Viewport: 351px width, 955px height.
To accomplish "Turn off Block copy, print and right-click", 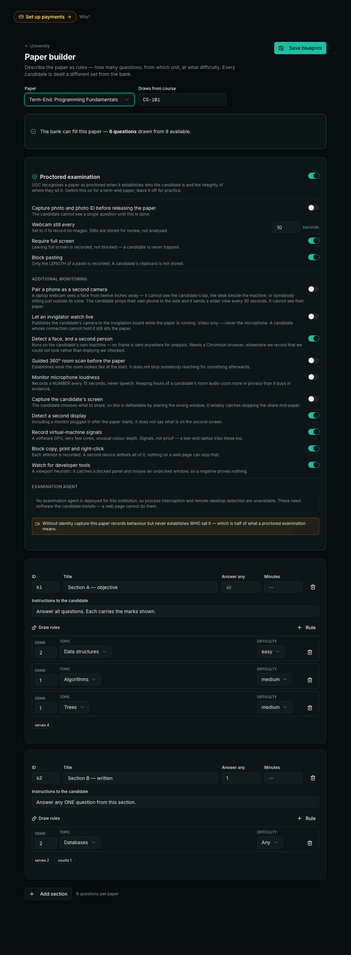I will [x=314, y=448].
